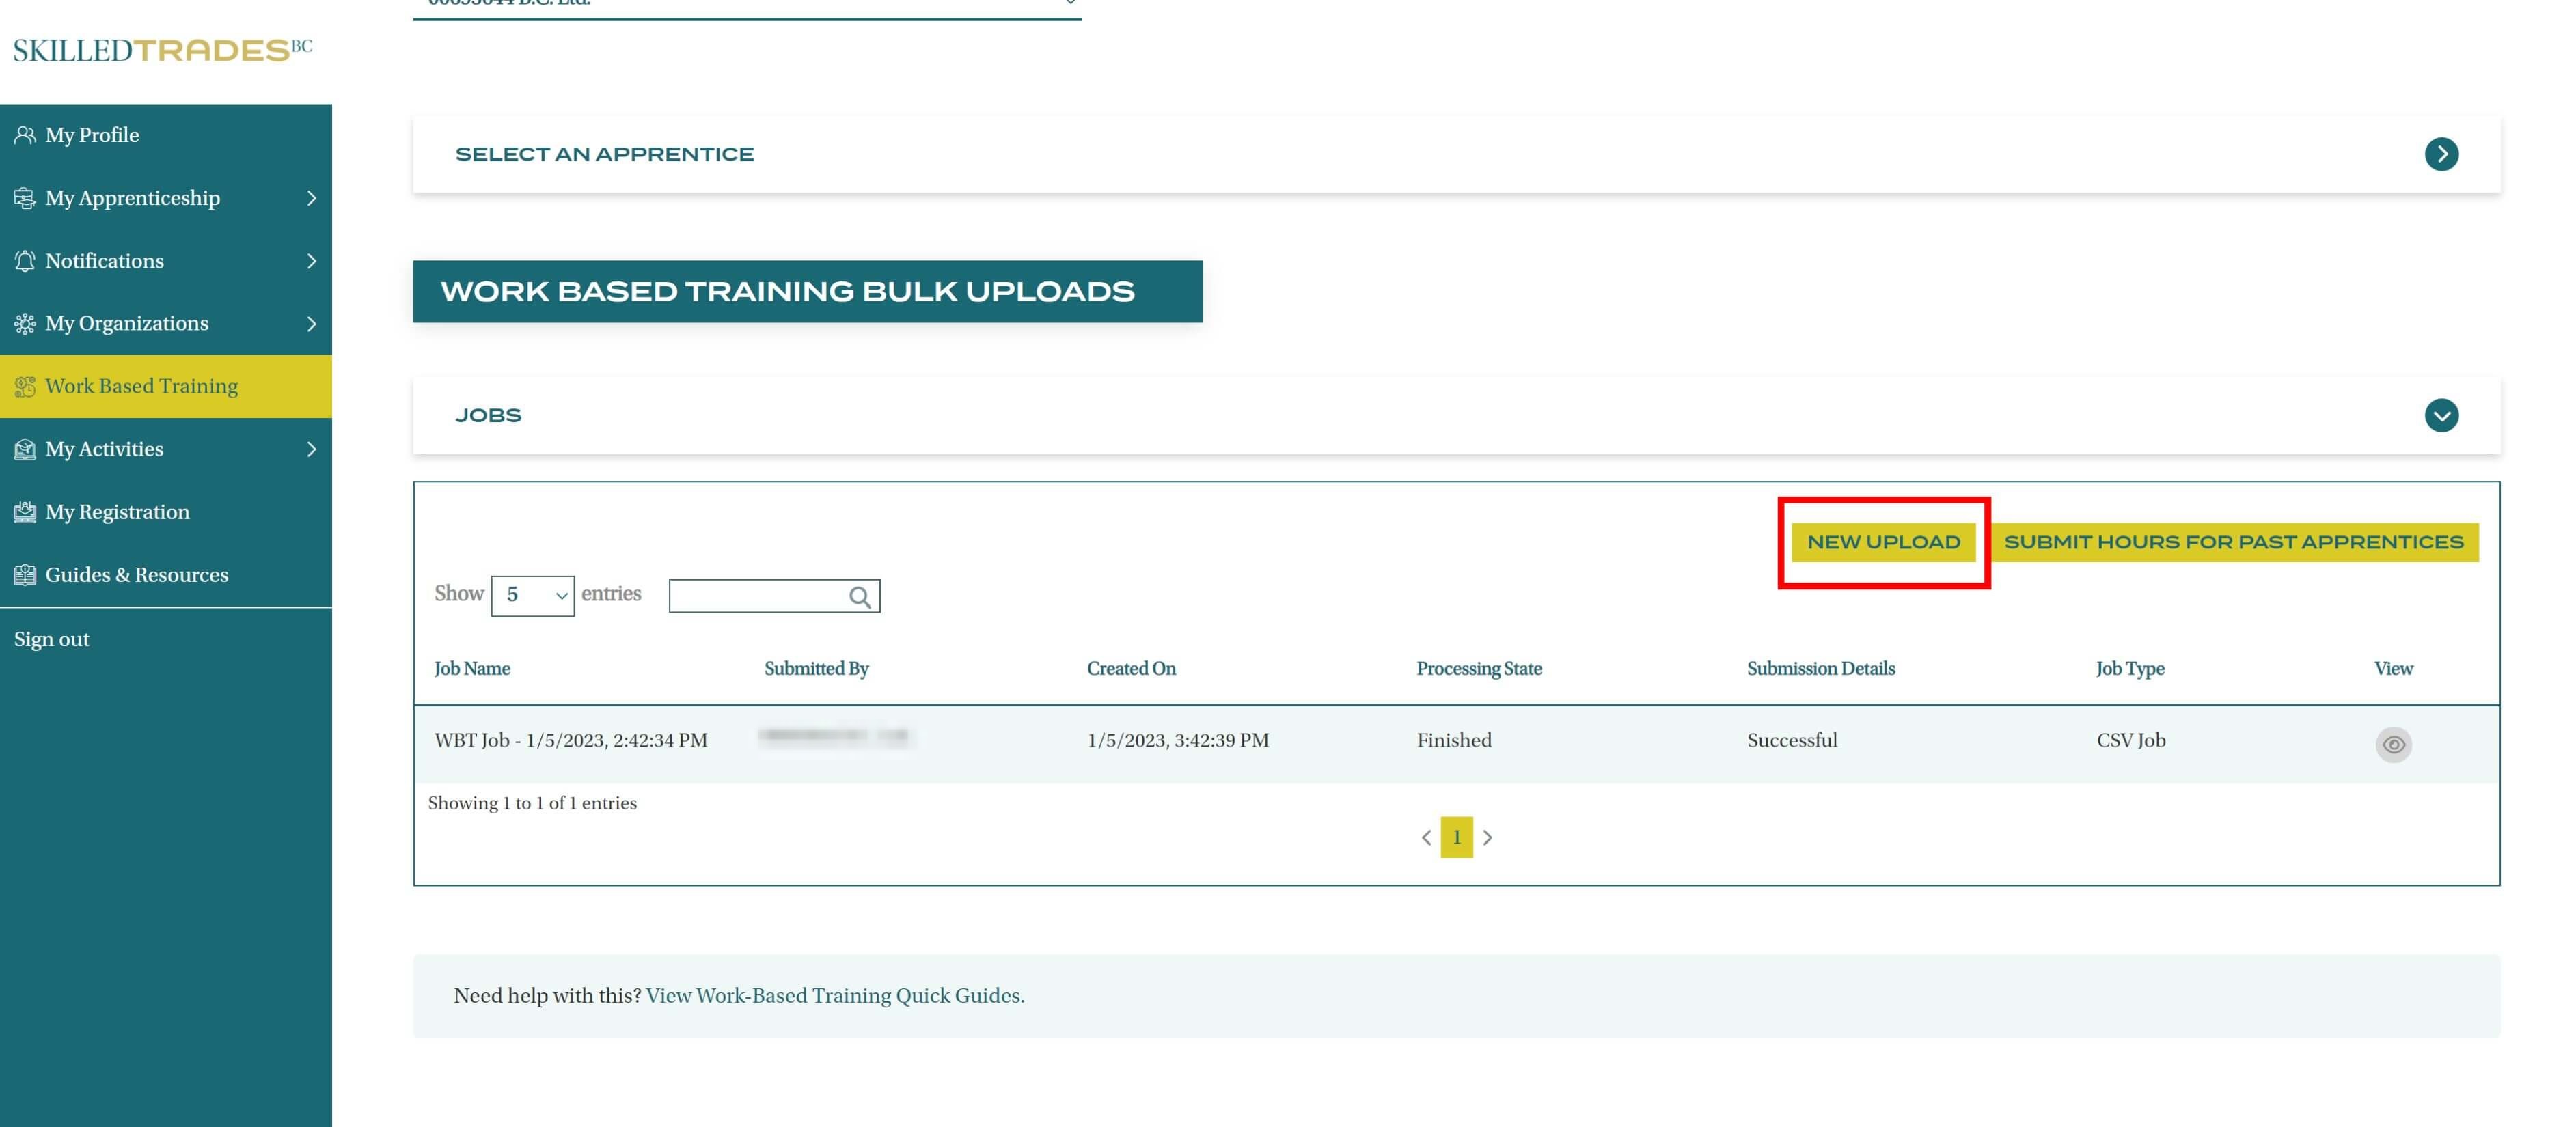Image resolution: width=2576 pixels, height=1127 pixels.
Task: Open View Work-Based Training Quick Guides link
Action: point(833,996)
